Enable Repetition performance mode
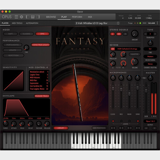This screenshot has width=160, height=160. [x=13, y=55]
